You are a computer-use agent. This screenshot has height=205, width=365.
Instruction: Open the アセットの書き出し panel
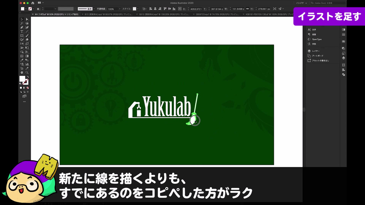pos(319,61)
